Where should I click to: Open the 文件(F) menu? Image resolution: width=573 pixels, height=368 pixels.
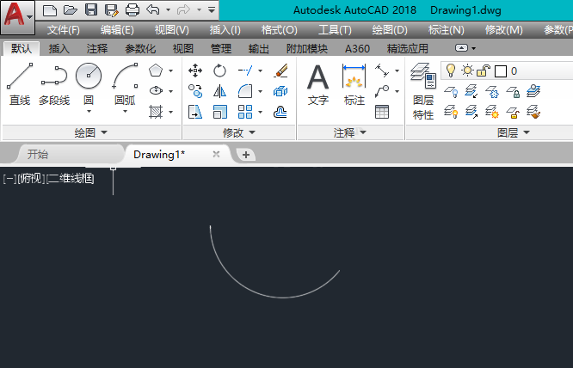pyautogui.click(x=63, y=30)
